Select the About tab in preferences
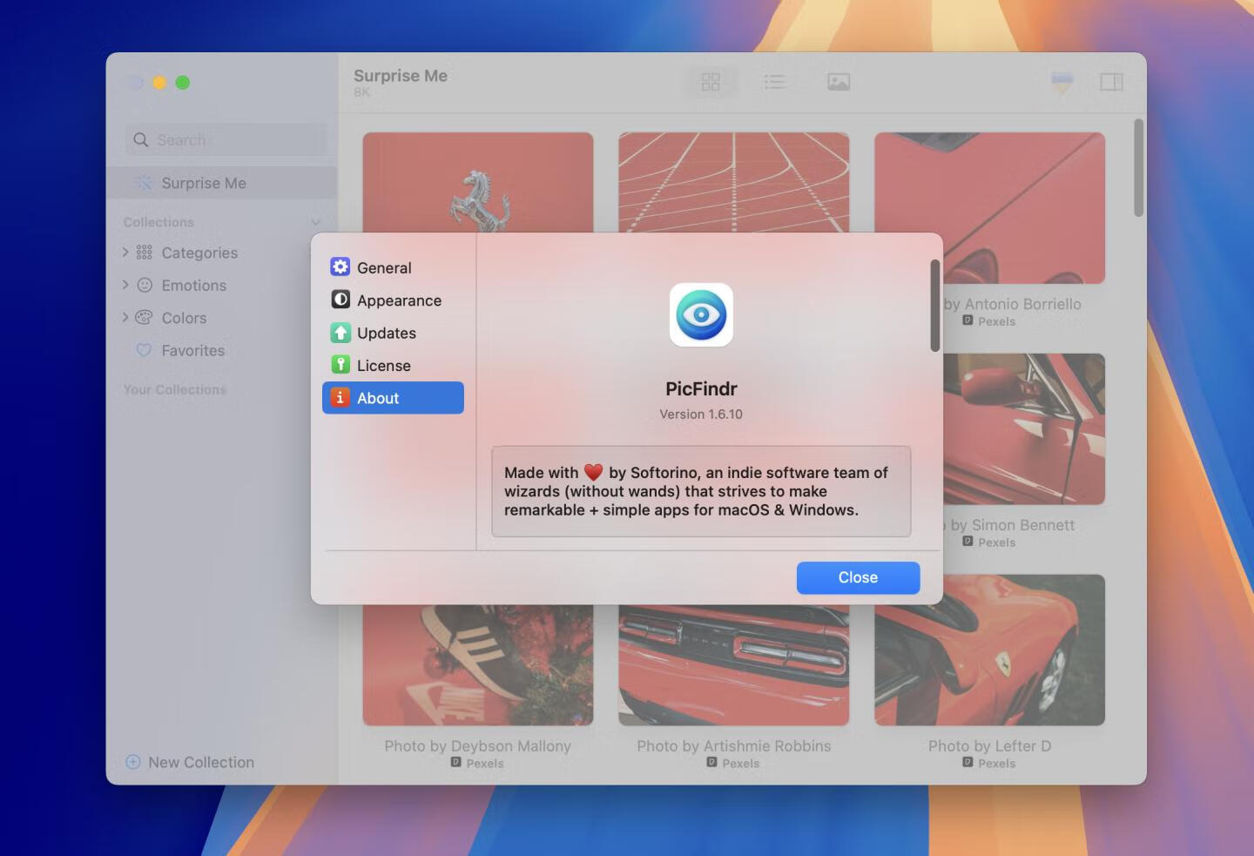 click(x=393, y=398)
